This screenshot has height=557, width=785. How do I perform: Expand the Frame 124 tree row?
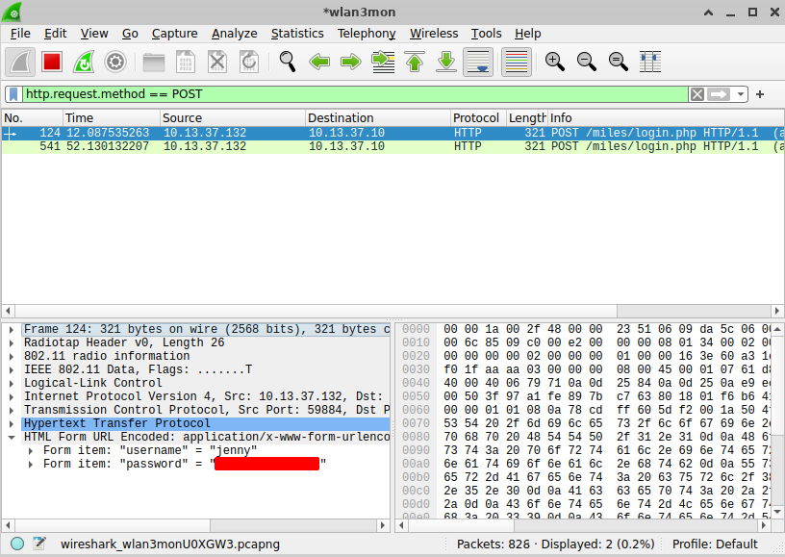(x=12, y=329)
